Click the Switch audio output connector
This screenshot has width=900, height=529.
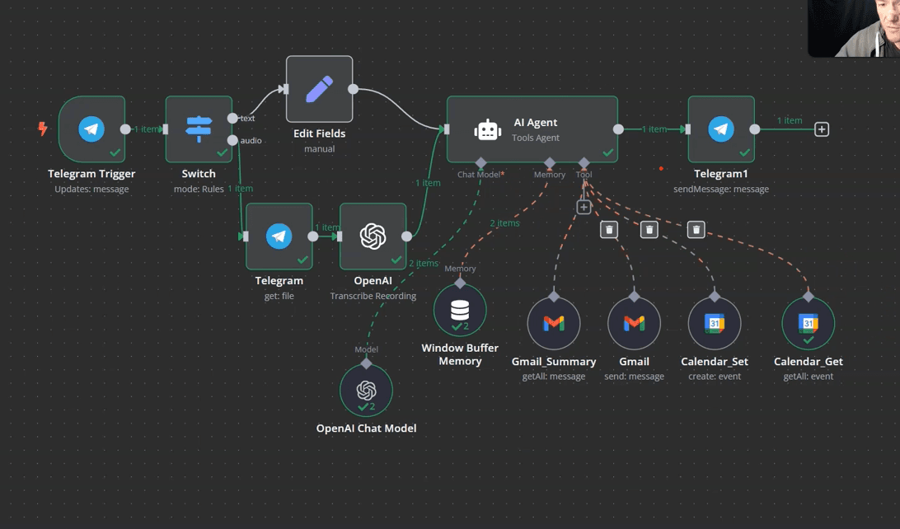232,140
